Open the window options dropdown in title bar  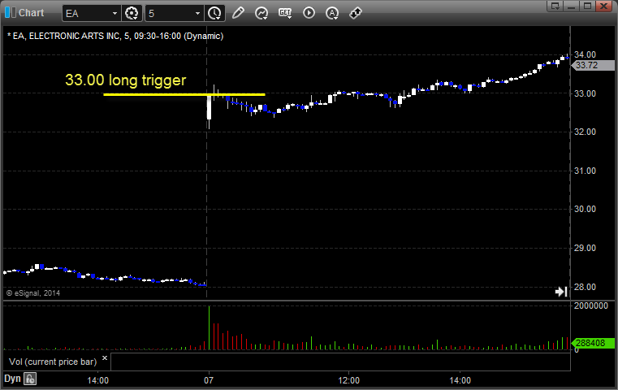coord(555,6)
